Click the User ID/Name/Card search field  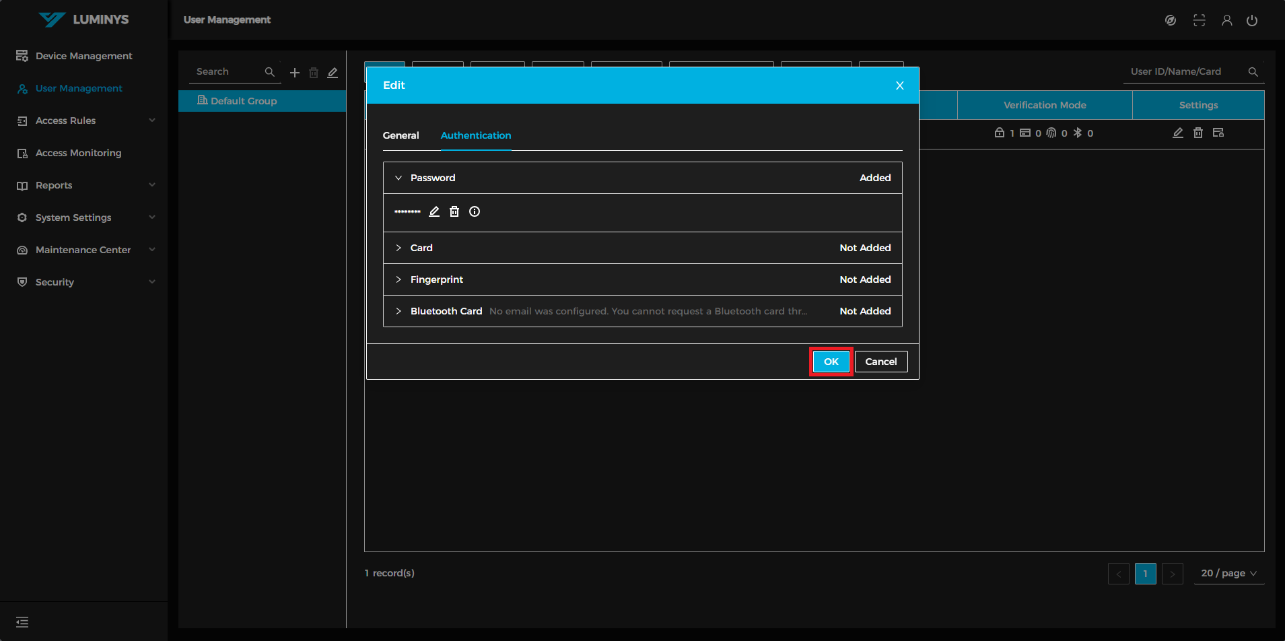click(x=1185, y=71)
